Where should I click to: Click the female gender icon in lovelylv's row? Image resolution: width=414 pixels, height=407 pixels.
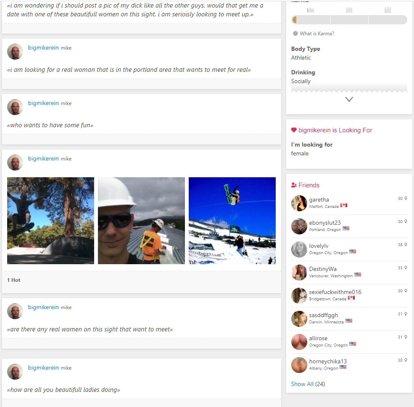[406, 244]
